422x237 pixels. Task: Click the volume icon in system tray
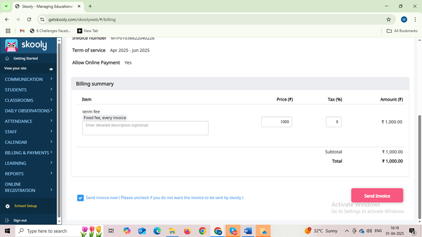tap(369, 231)
